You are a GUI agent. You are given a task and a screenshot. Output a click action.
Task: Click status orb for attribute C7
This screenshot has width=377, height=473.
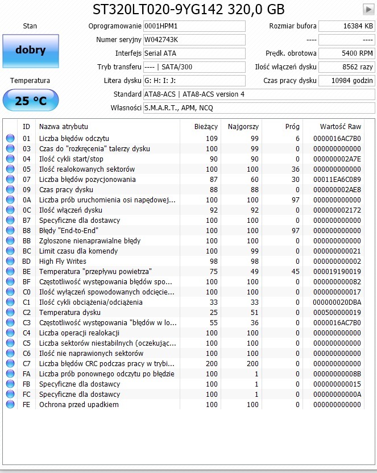10,364
